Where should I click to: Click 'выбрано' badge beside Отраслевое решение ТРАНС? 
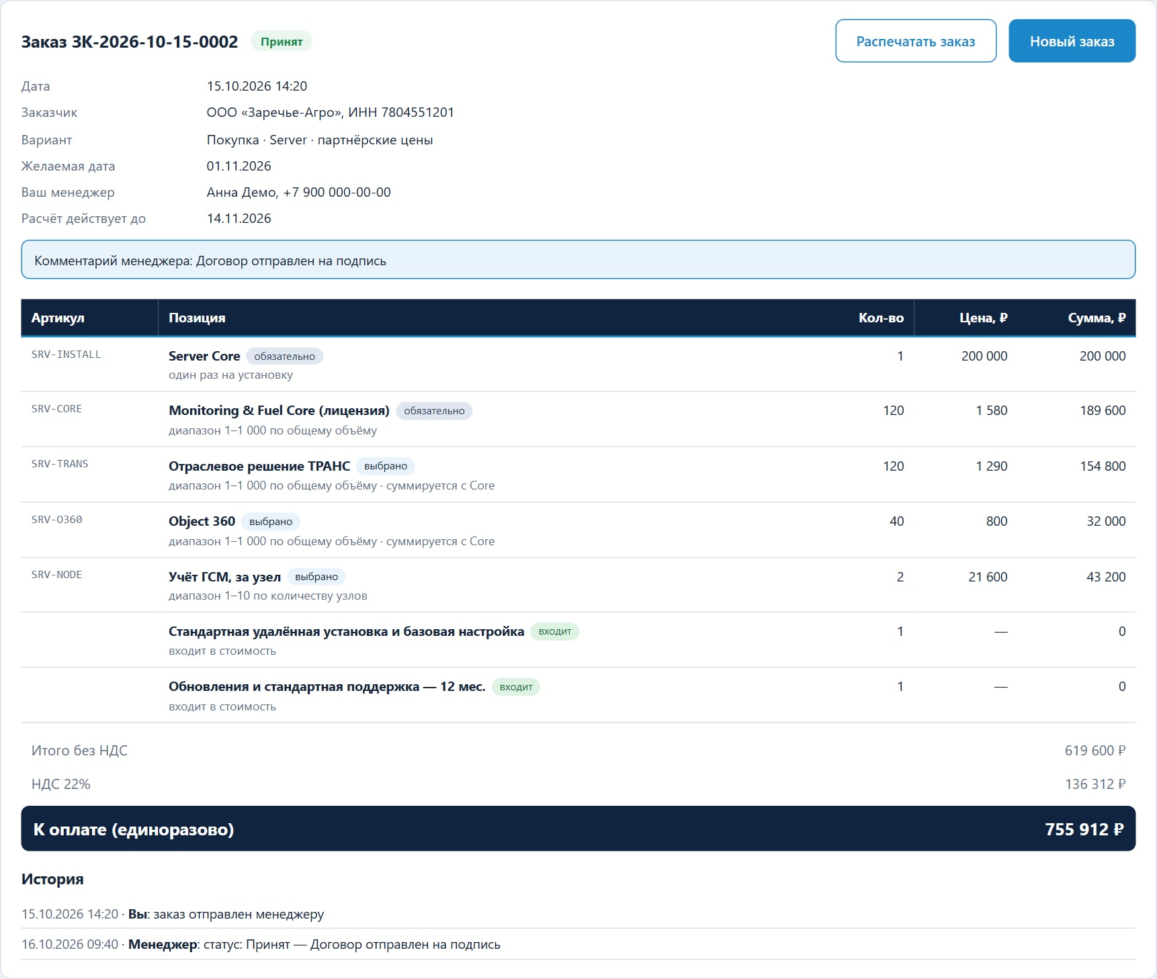point(386,466)
